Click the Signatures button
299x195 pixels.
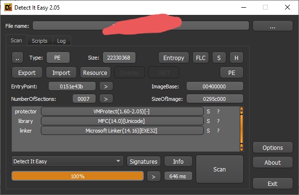coord(144,161)
